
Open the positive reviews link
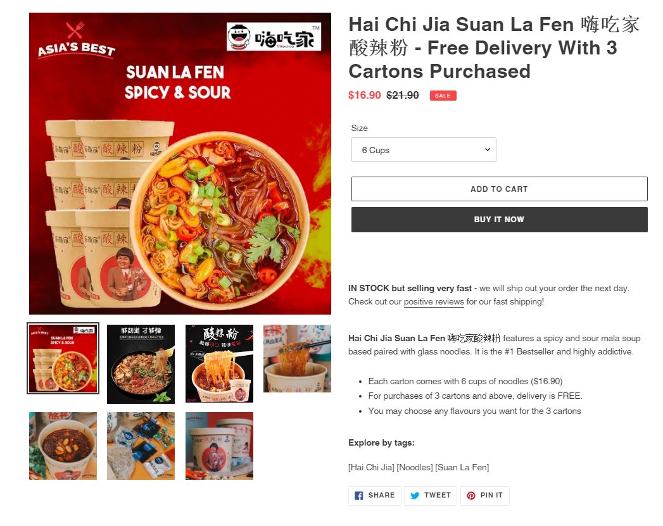434,302
